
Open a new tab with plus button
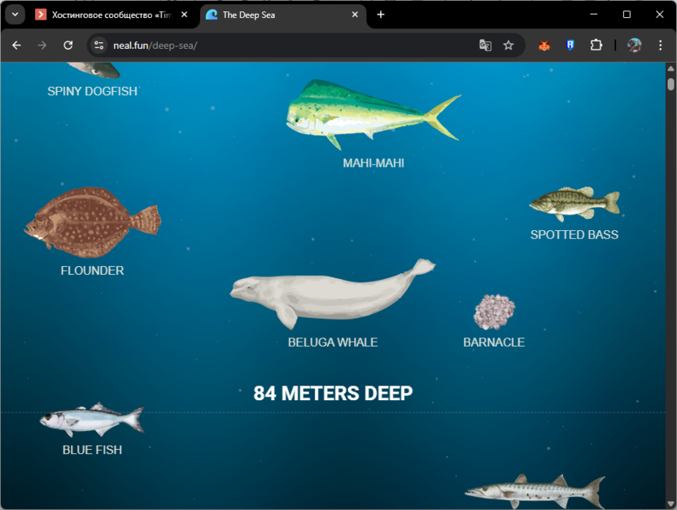tap(381, 15)
